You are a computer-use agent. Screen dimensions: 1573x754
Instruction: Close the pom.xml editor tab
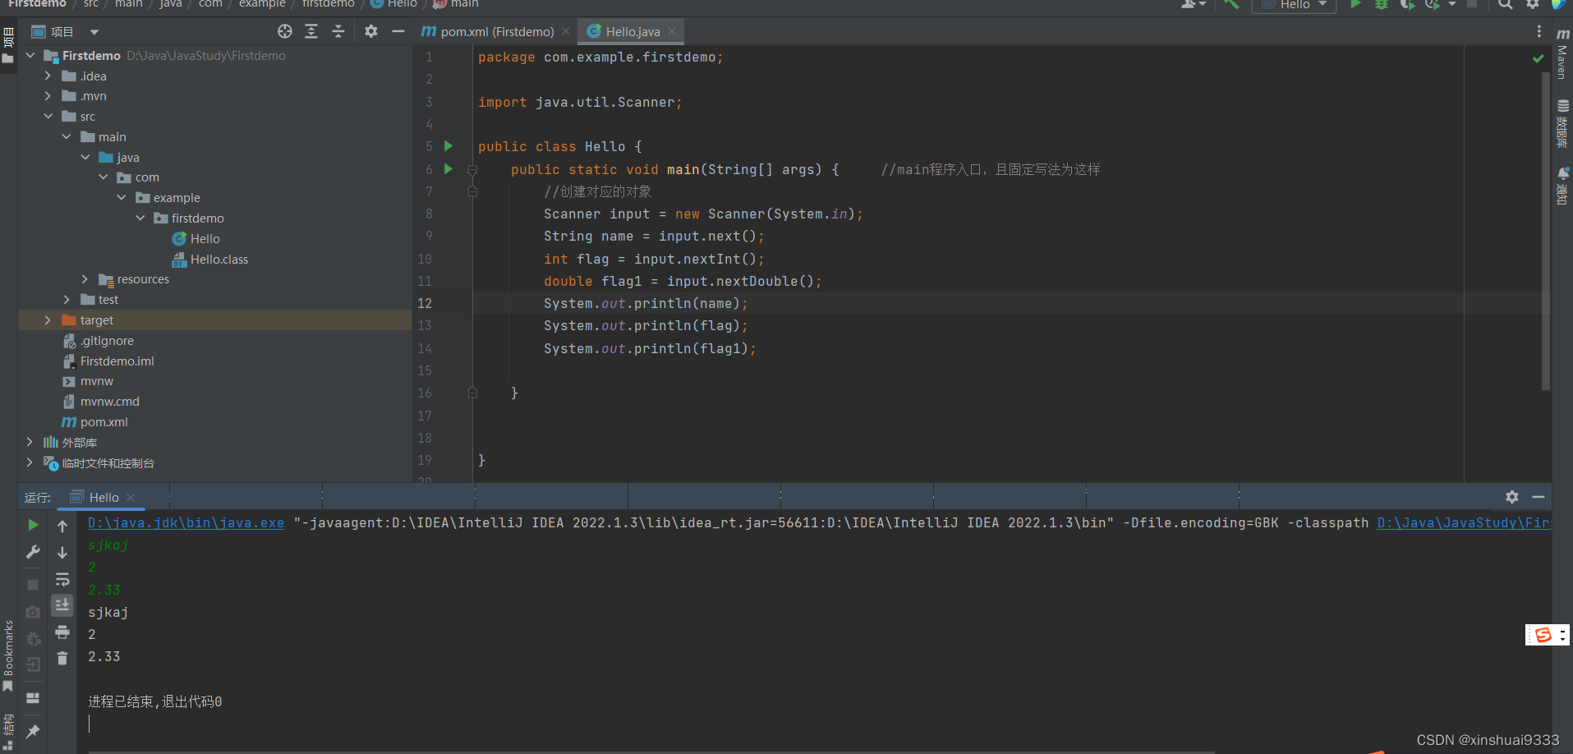tap(566, 32)
